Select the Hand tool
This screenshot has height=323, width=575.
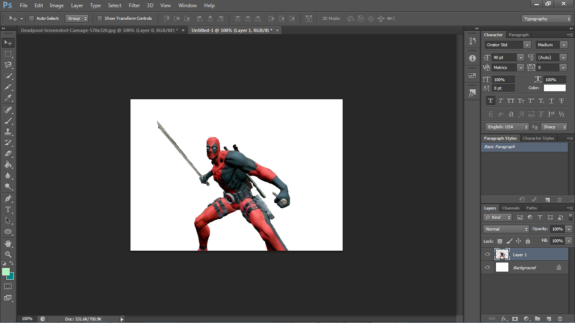point(8,244)
